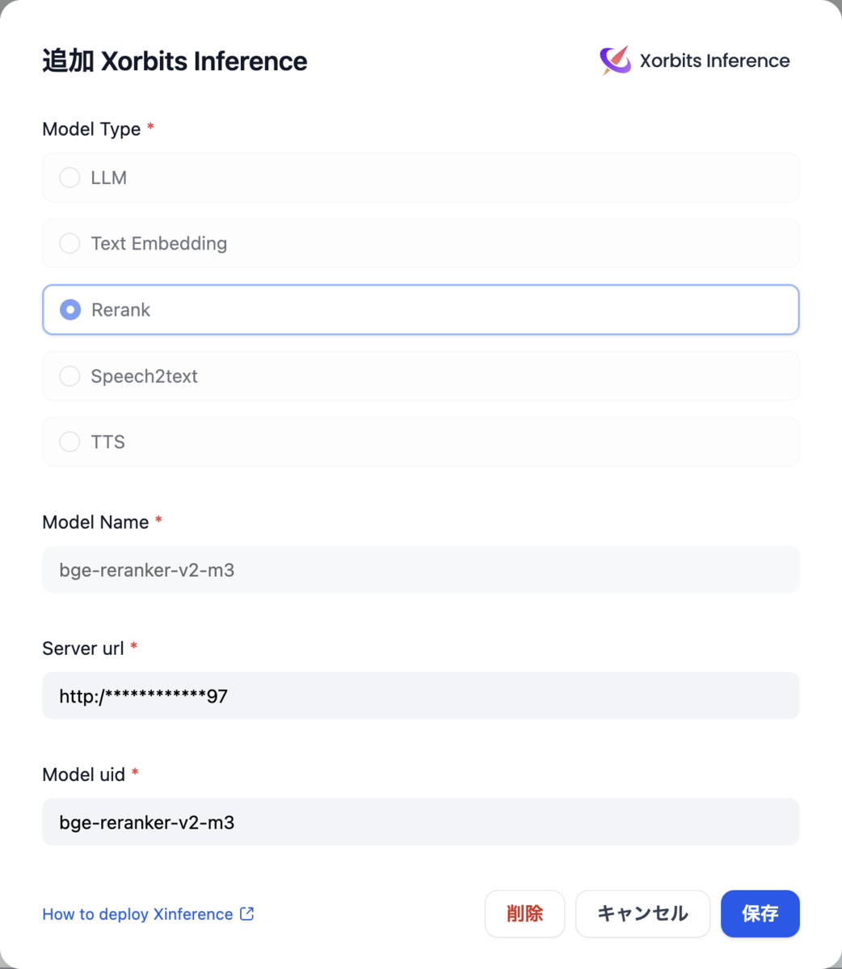Click the red 削除 delete button
Screen dimensions: 842x969
click(x=524, y=914)
